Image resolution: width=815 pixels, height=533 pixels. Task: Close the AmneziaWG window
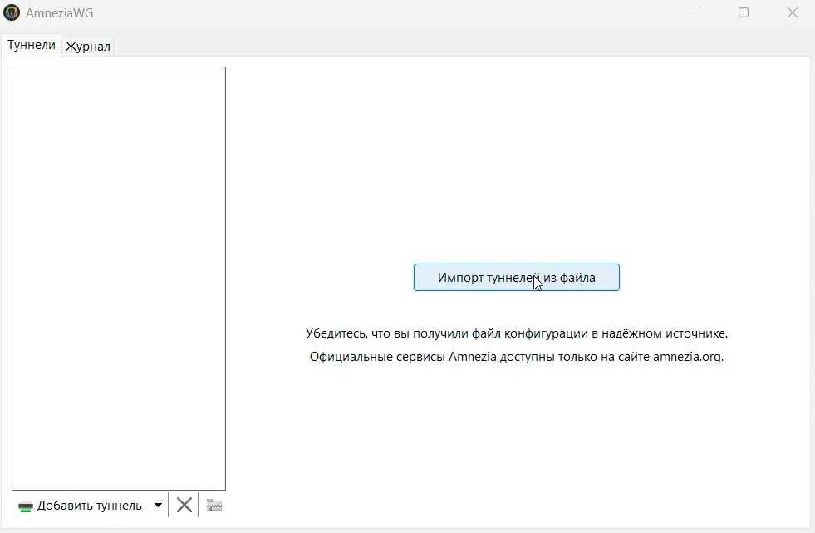point(792,12)
